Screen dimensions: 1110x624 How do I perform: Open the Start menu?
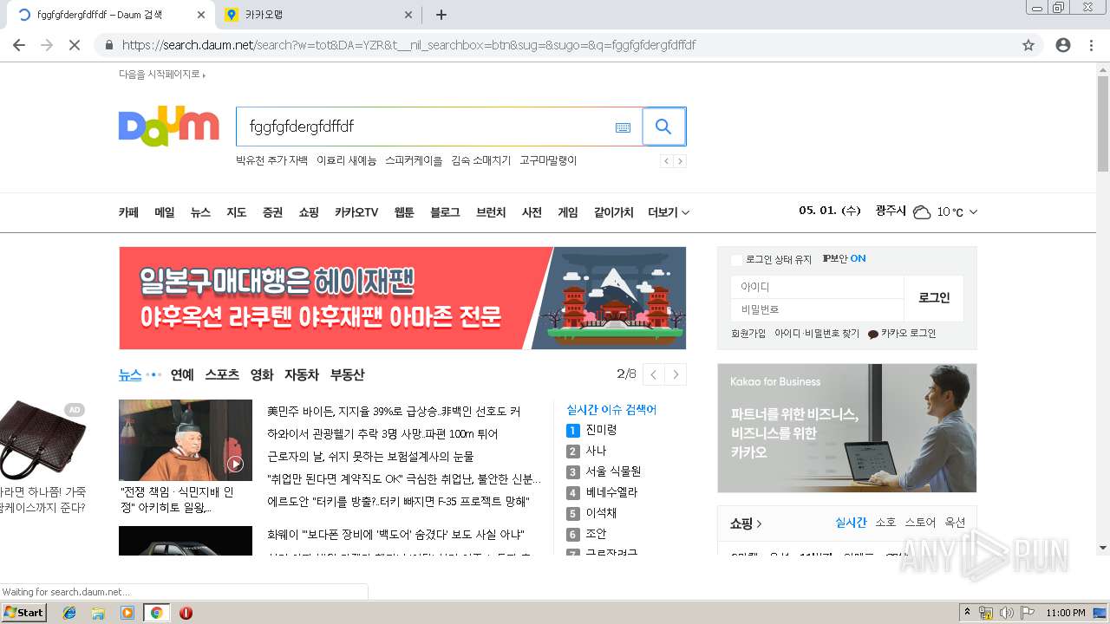(23, 613)
